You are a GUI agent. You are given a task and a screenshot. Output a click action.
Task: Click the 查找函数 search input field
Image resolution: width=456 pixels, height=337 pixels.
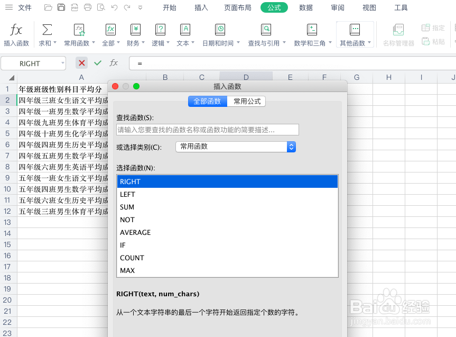point(206,129)
